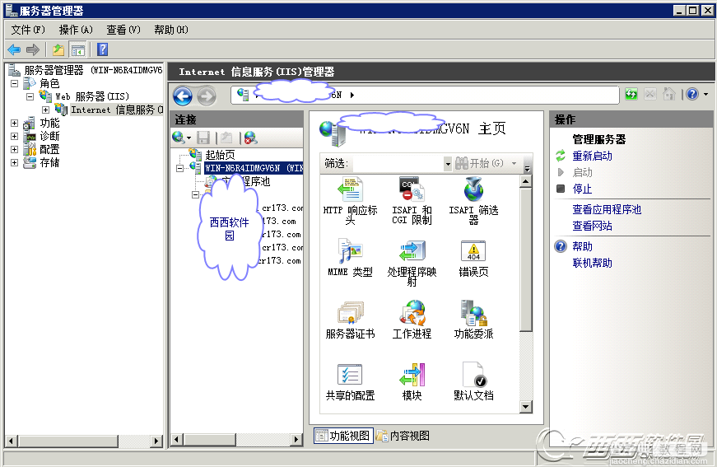
Task: Expand the 配置 tree node
Action: (15, 150)
